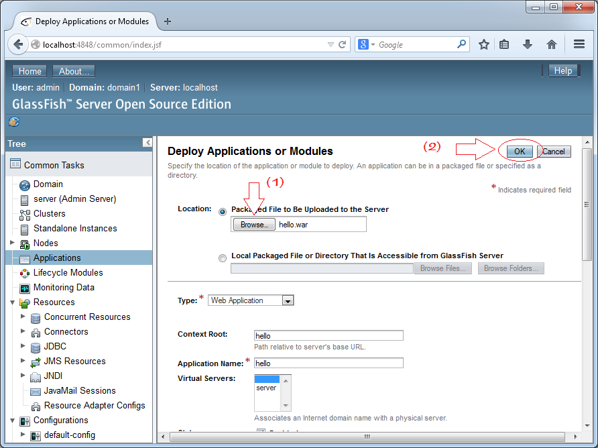Click the address bar URL field
The image size is (598, 448).
click(183, 45)
